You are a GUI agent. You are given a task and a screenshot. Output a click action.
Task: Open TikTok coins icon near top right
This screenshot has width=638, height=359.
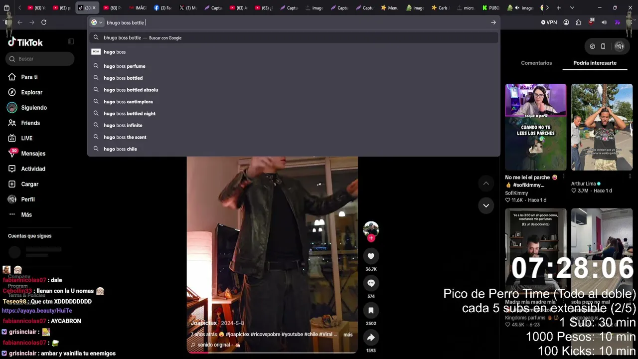click(x=592, y=46)
